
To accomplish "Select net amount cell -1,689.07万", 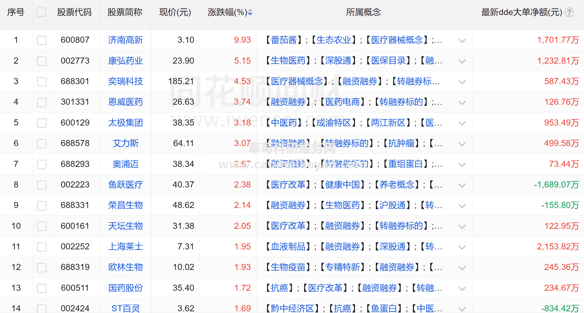I will (x=557, y=185).
